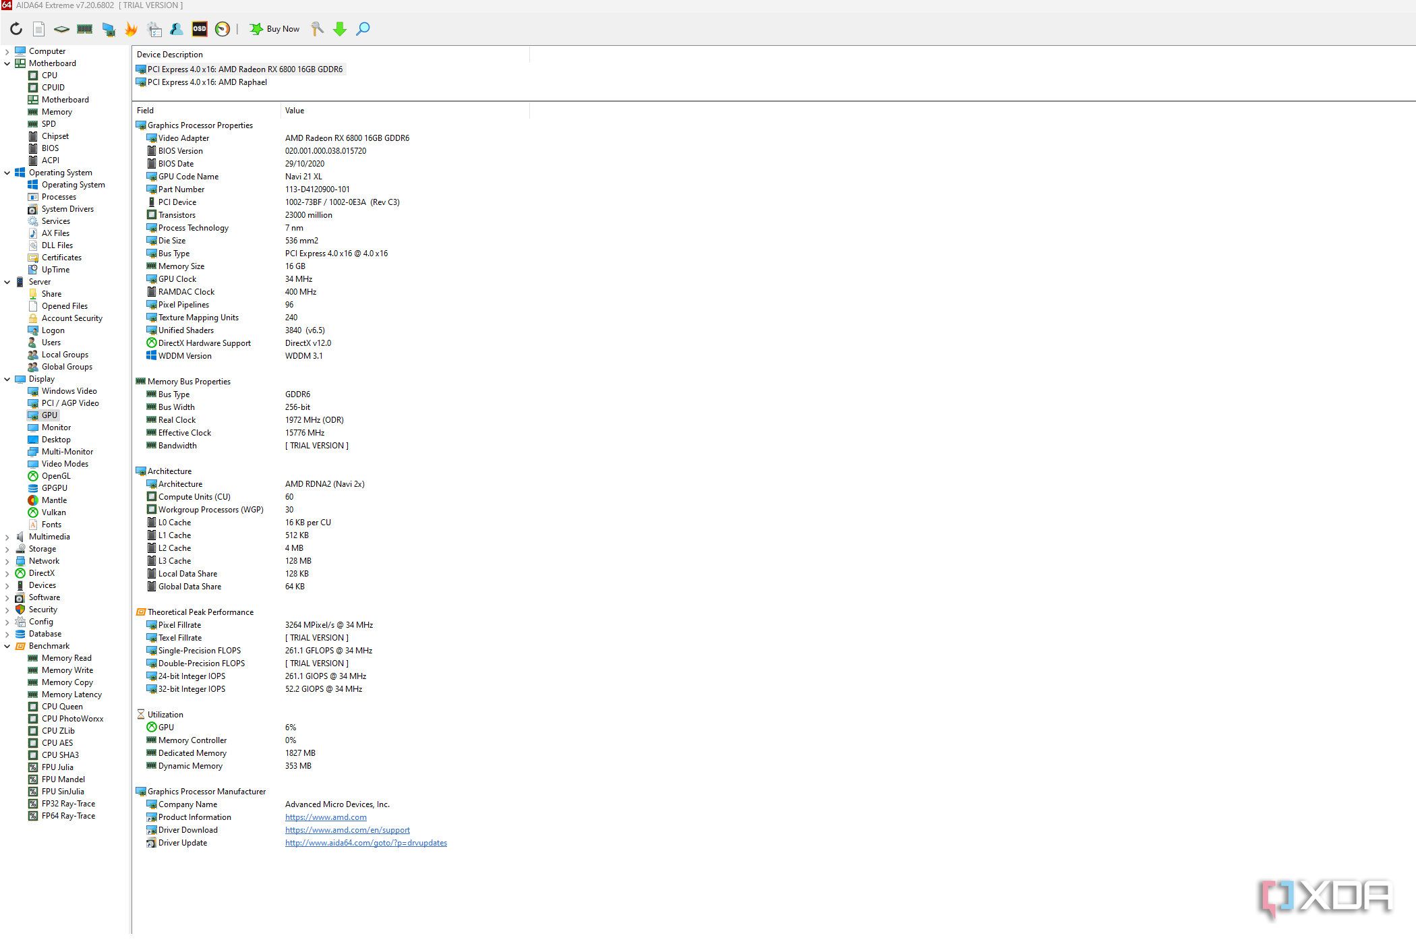Screen dimensions: 1416x944
Task: Open the Chipset tree item
Action: coord(48,136)
